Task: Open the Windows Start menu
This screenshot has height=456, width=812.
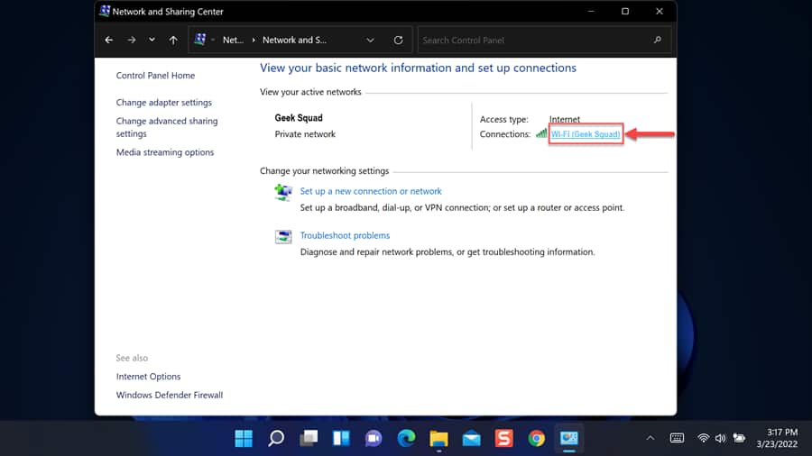Action: point(244,438)
